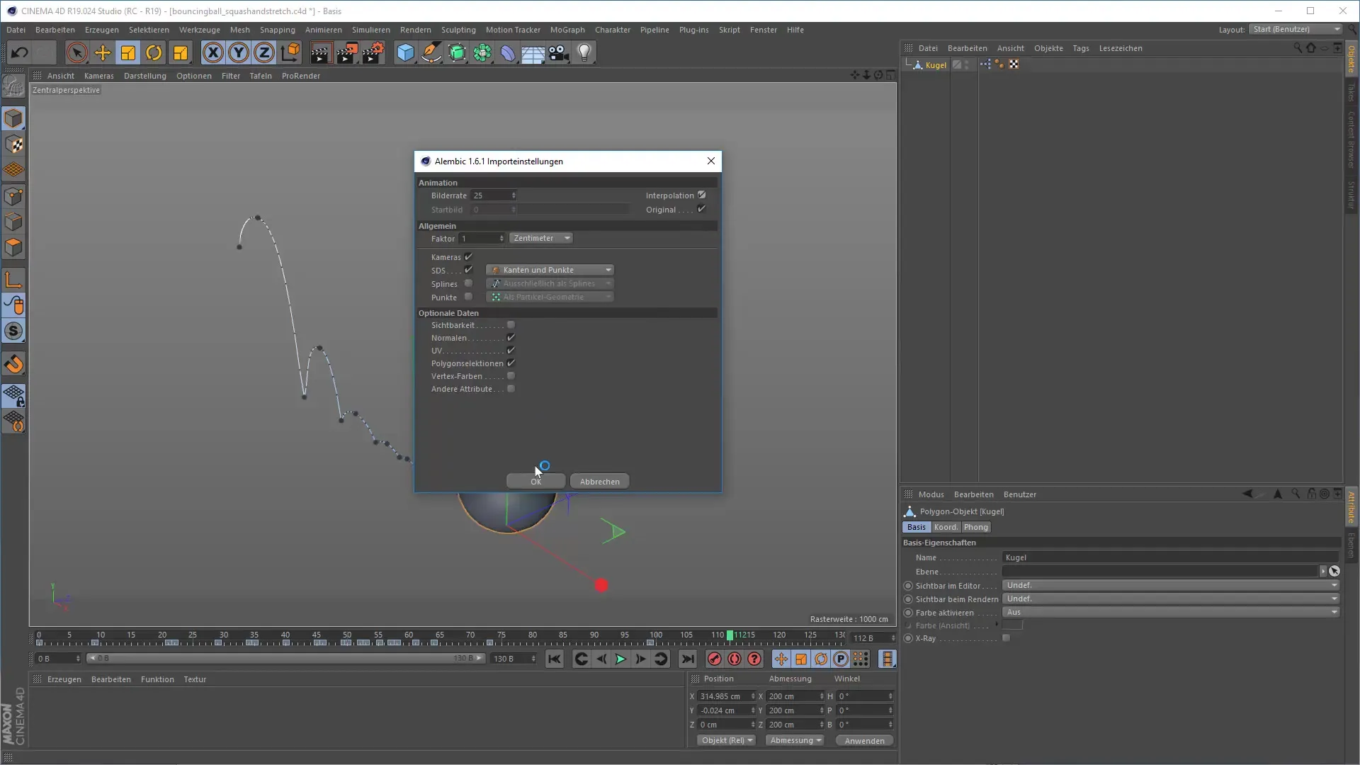Activate texture mode checkerboard cube

coord(13,144)
